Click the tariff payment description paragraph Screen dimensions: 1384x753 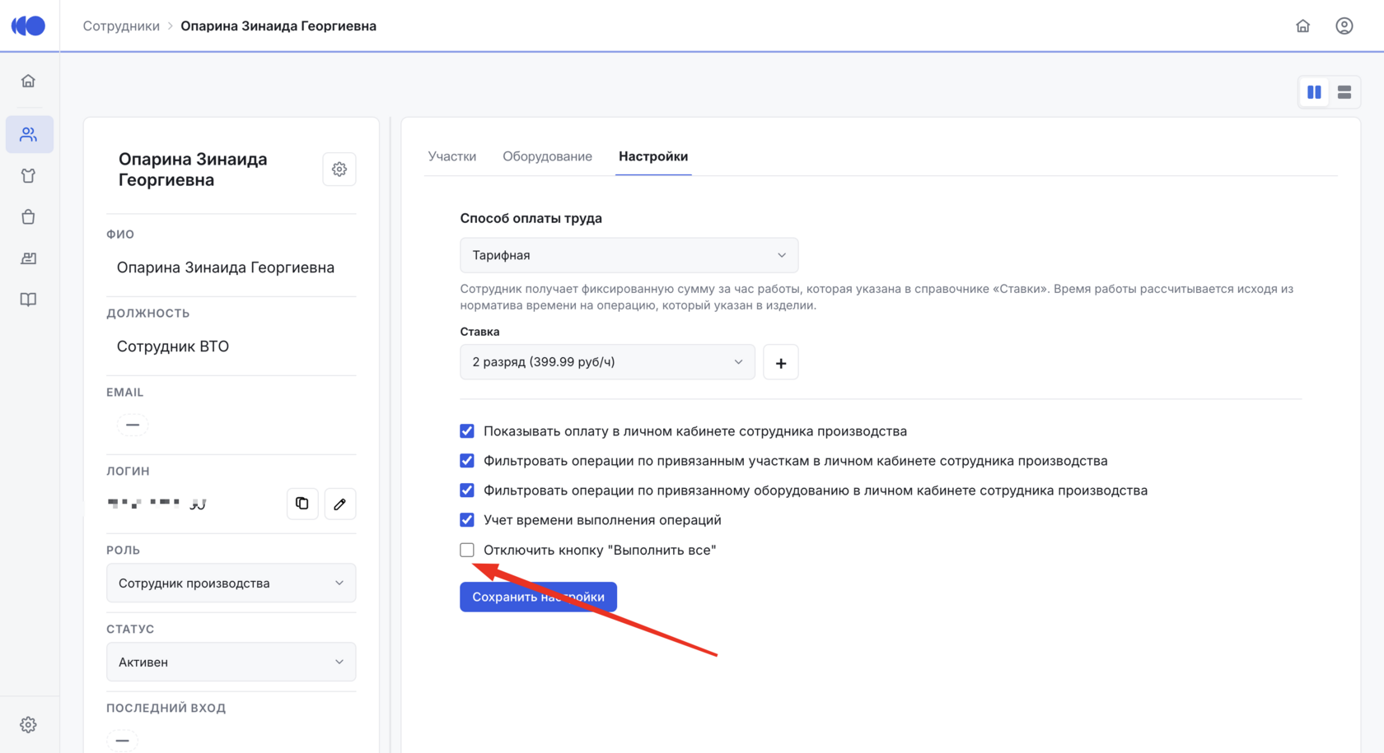[x=877, y=297]
